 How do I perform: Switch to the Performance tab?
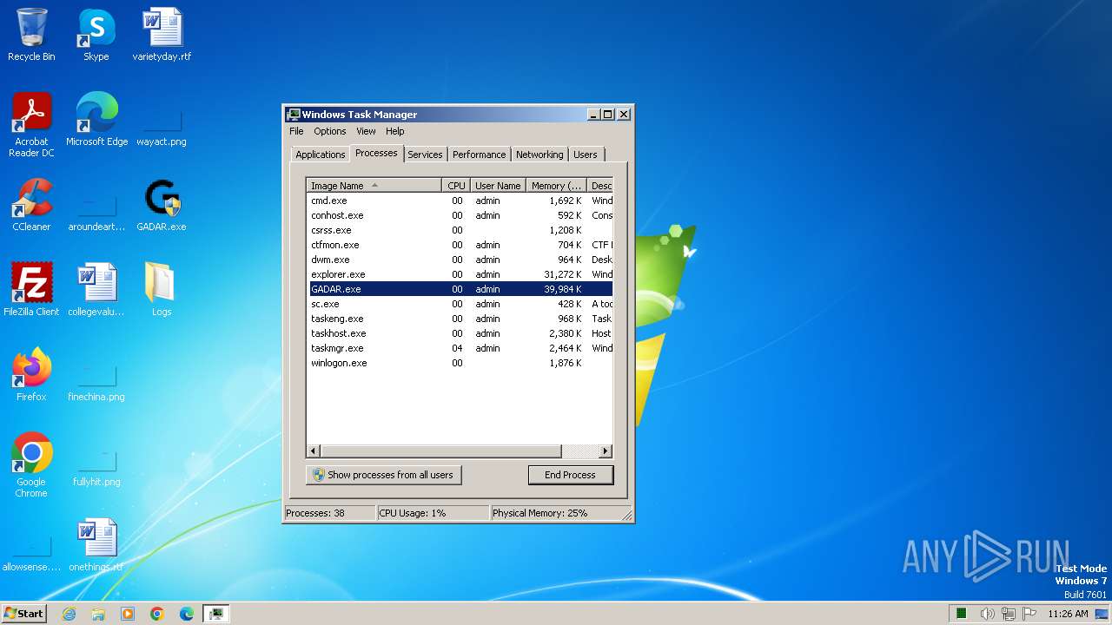(479, 155)
